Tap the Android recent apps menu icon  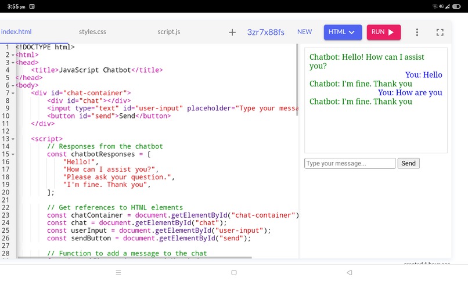(x=118, y=272)
